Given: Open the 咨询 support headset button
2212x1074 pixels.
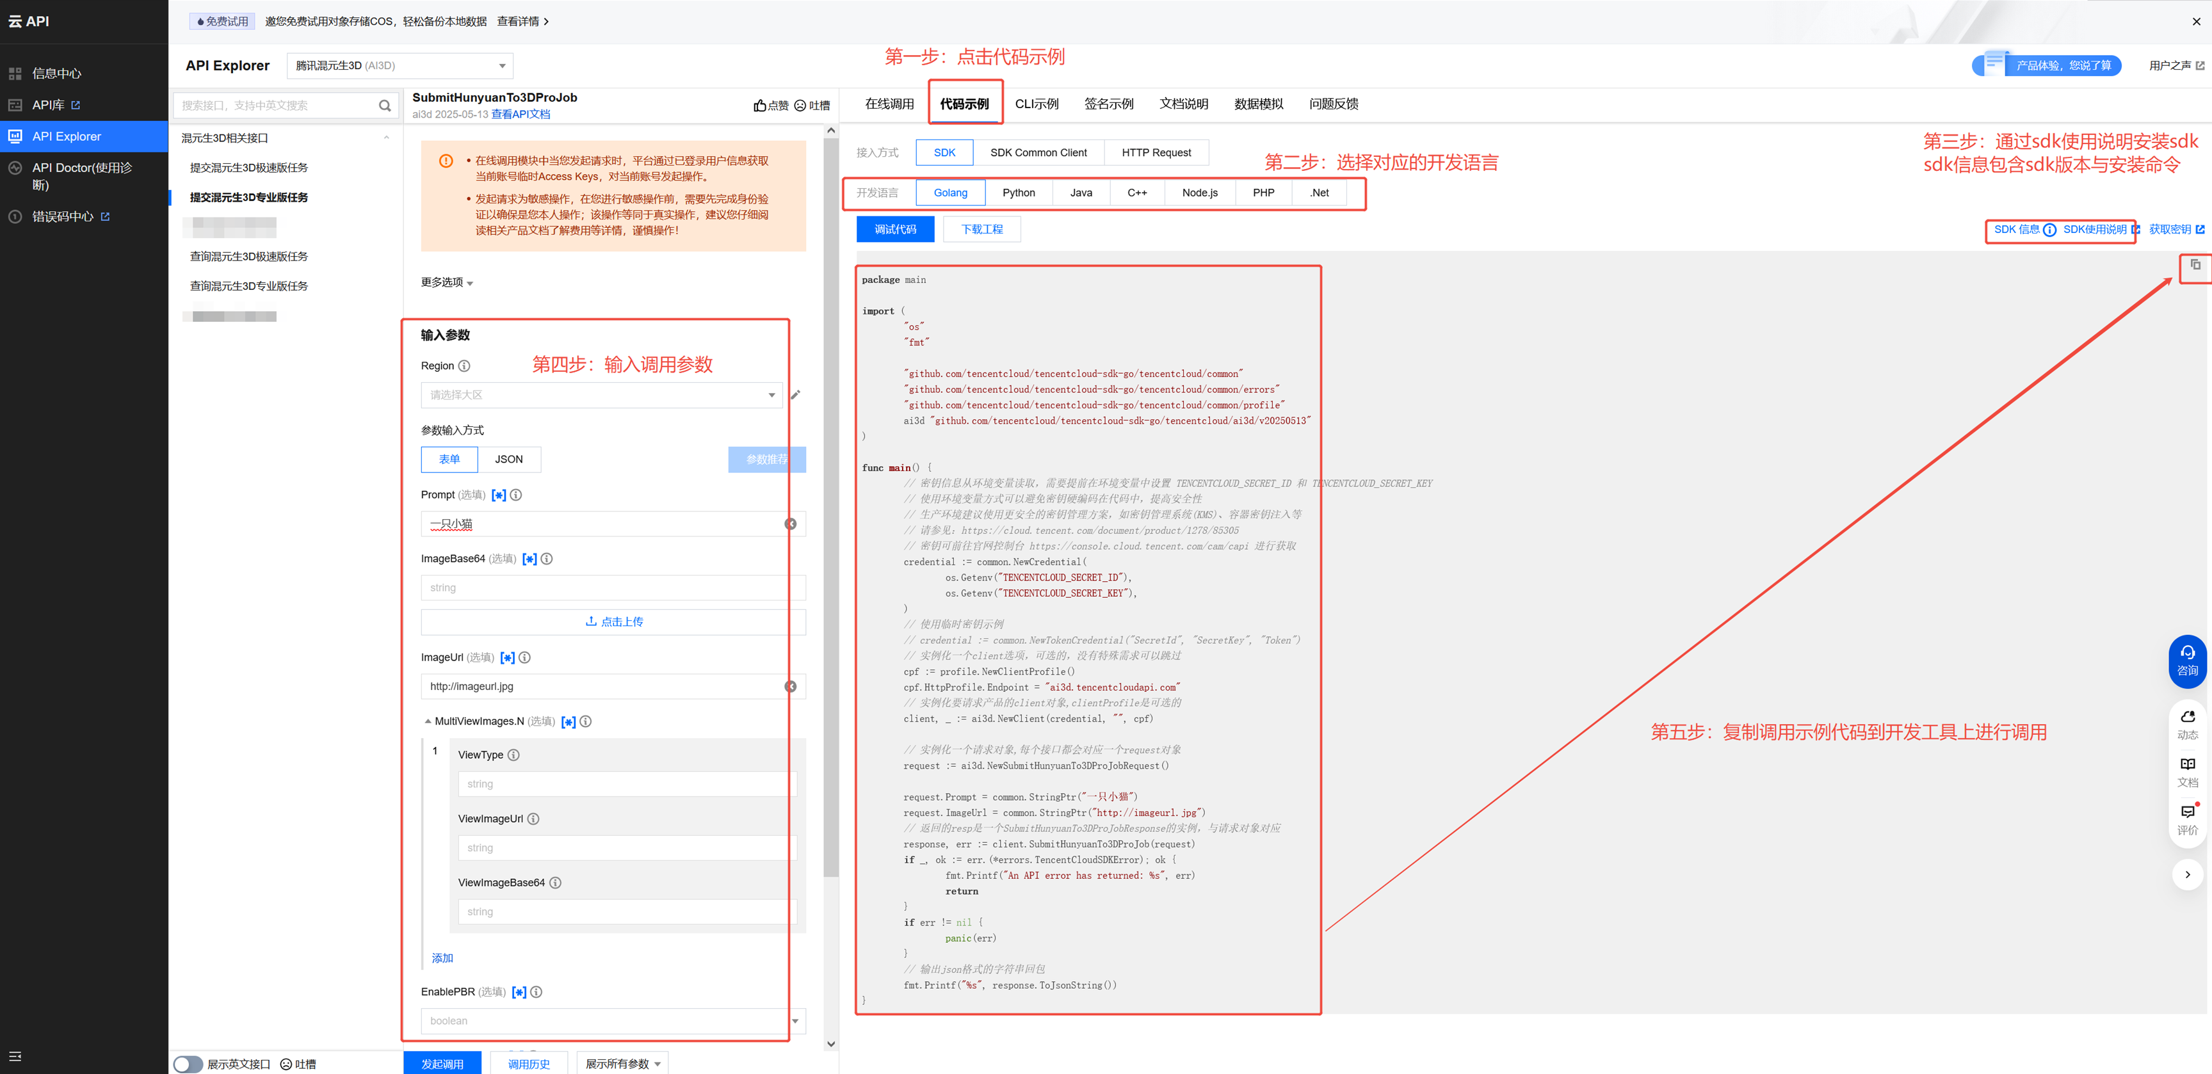Looking at the screenshot, I should (x=2187, y=660).
